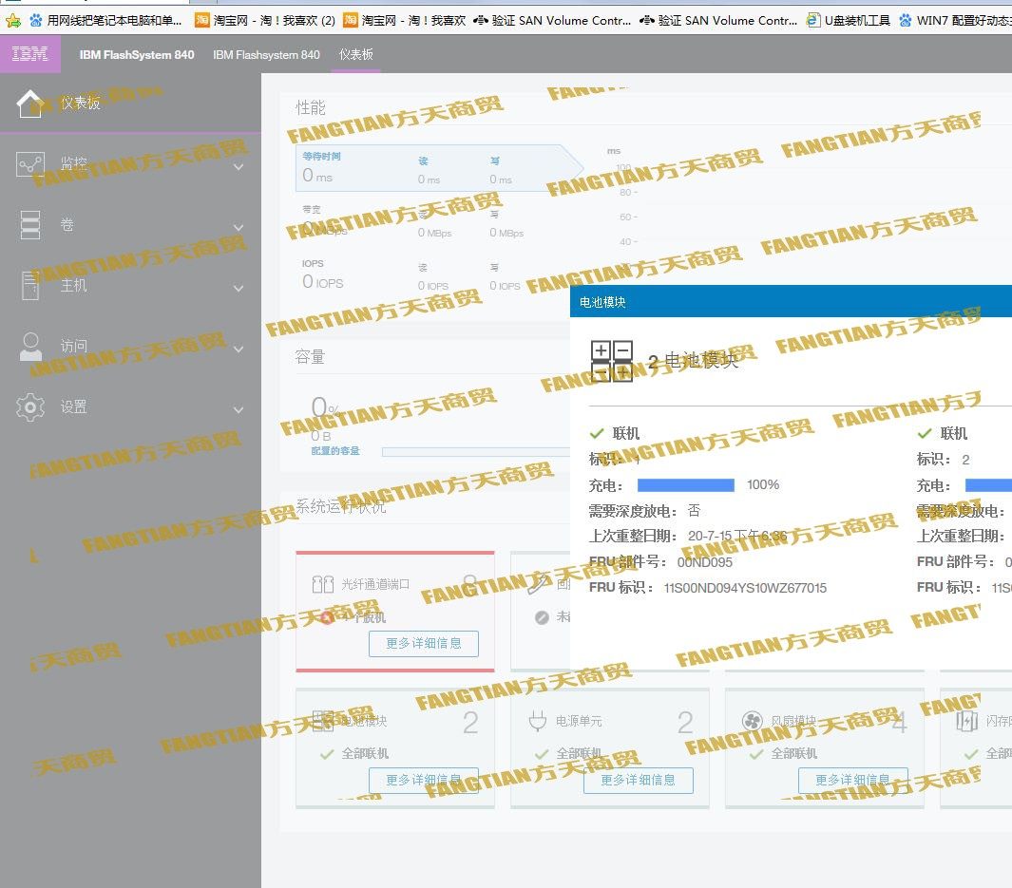Click the 访问 user access icon
This screenshot has height=888, width=1012.
point(30,347)
